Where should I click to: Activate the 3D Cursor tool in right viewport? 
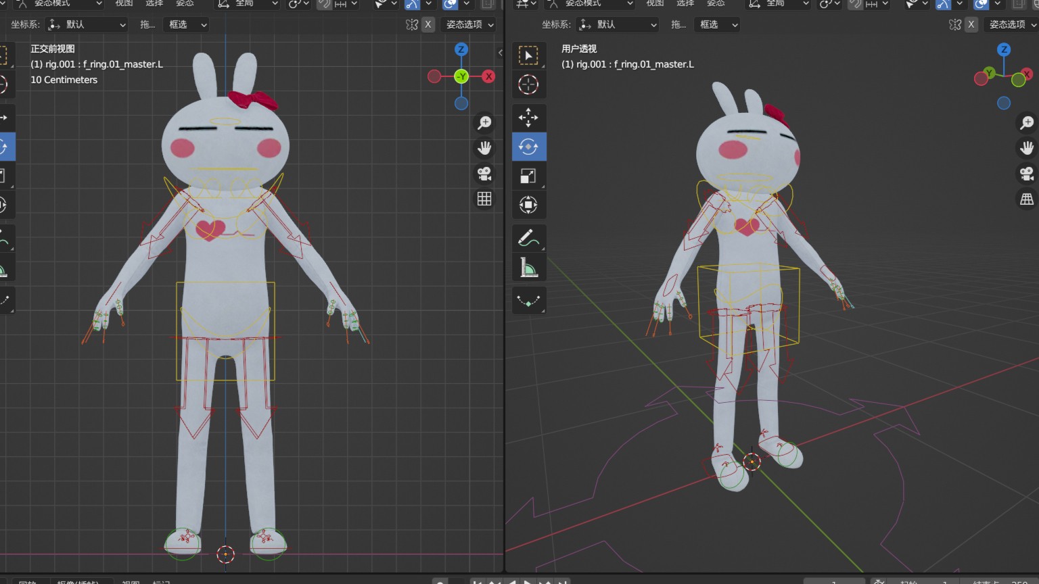[x=528, y=84]
